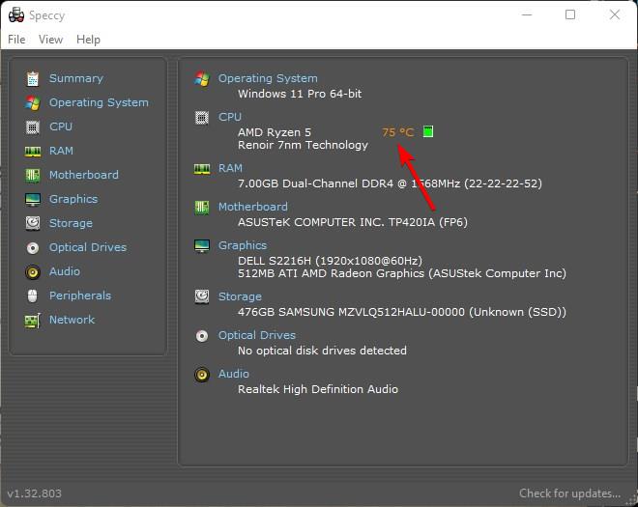
Task: Open the View menu
Action: pos(50,40)
